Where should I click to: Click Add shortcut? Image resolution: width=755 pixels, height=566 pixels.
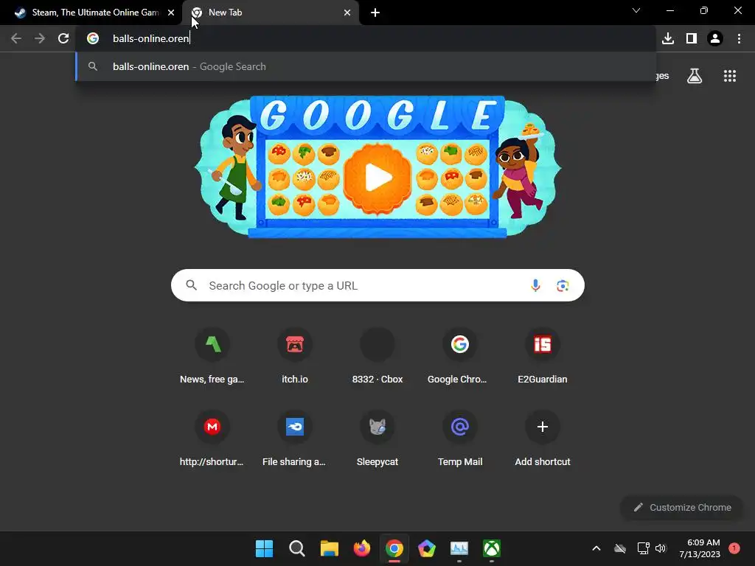point(543,439)
